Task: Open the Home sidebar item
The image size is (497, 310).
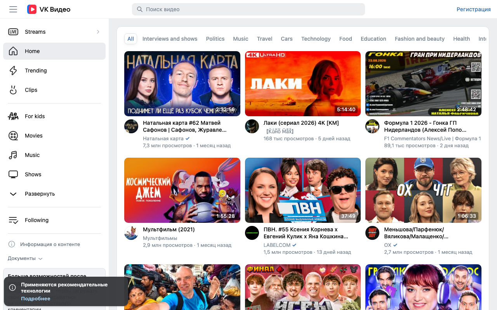Action: coord(54,51)
